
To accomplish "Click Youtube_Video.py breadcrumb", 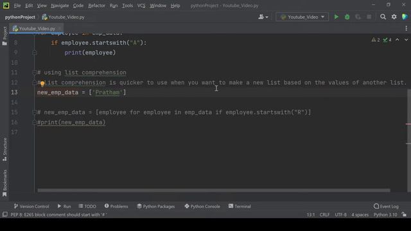I will point(63,17).
